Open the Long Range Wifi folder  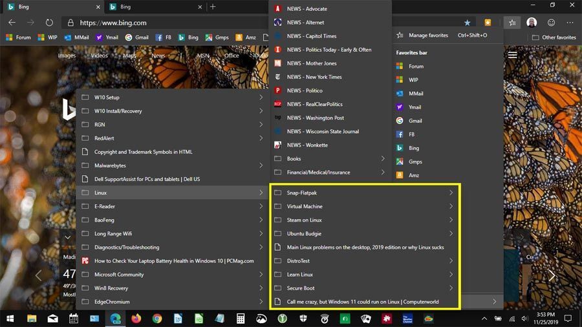[x=172, y=233]
